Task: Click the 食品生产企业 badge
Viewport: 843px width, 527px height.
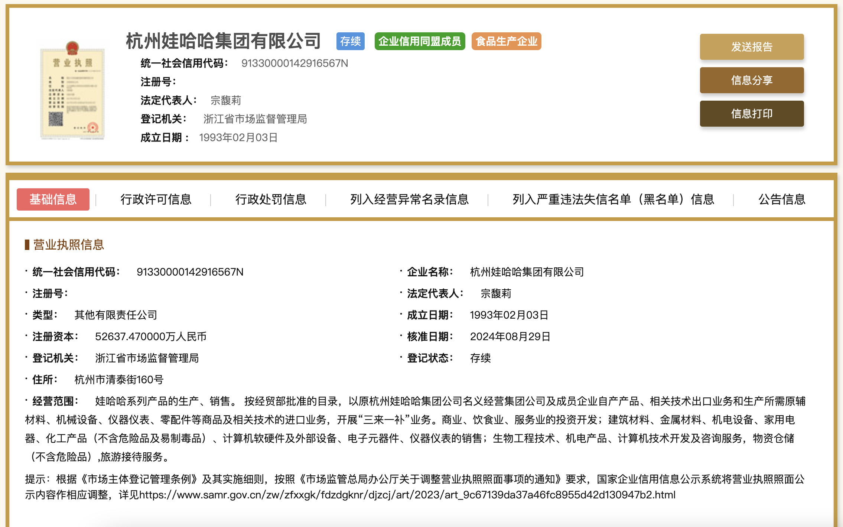Action: click(x=506, y=42)
